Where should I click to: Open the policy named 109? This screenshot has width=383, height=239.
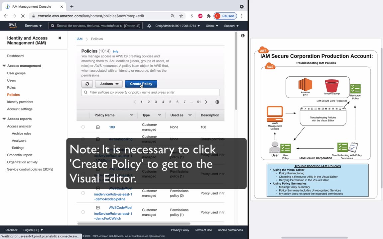[x=112, y=127]
